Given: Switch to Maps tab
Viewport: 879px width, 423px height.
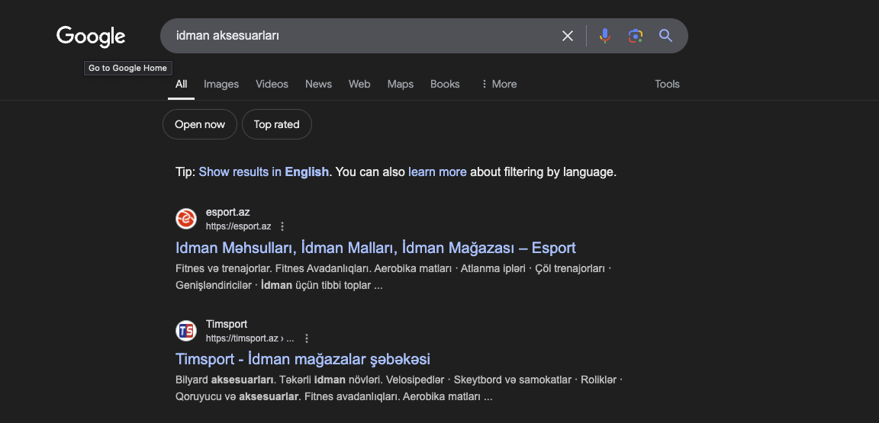Looking at the screenshot, I should tap(401, 84).
